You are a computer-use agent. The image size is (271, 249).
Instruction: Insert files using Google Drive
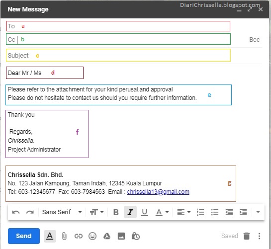tap(107, 236)
